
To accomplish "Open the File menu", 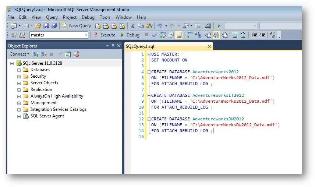I will click(x=11, y=17).
